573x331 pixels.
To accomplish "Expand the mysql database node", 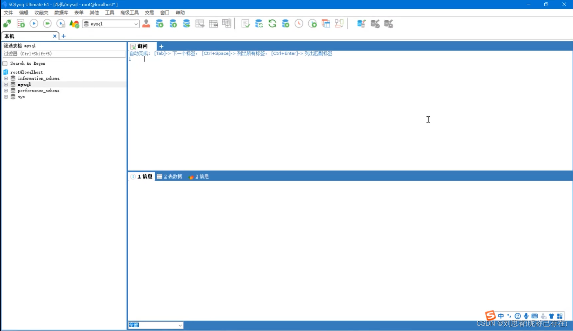I will 6,85.
